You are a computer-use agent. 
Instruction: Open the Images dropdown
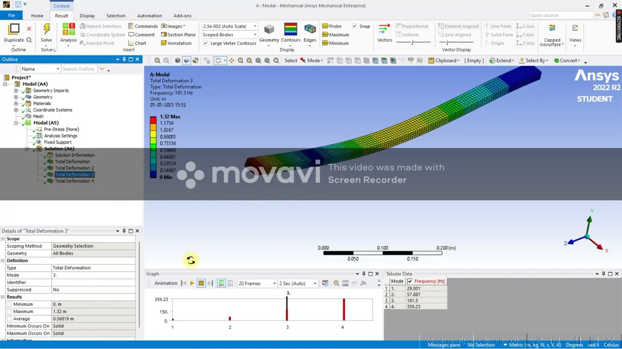pos(173,26)
